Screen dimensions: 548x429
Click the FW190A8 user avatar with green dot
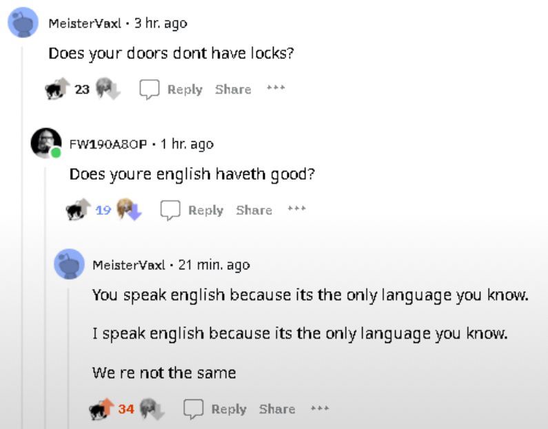click(x=45, y=143)
